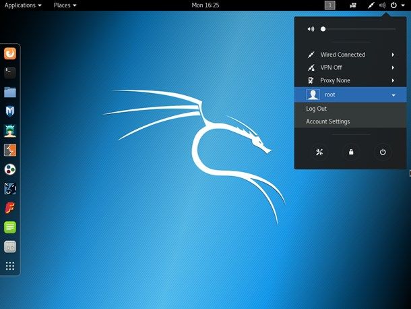Expand VPN Off submenu
This screenshot has height=309, width=411.
pos(350,67)
